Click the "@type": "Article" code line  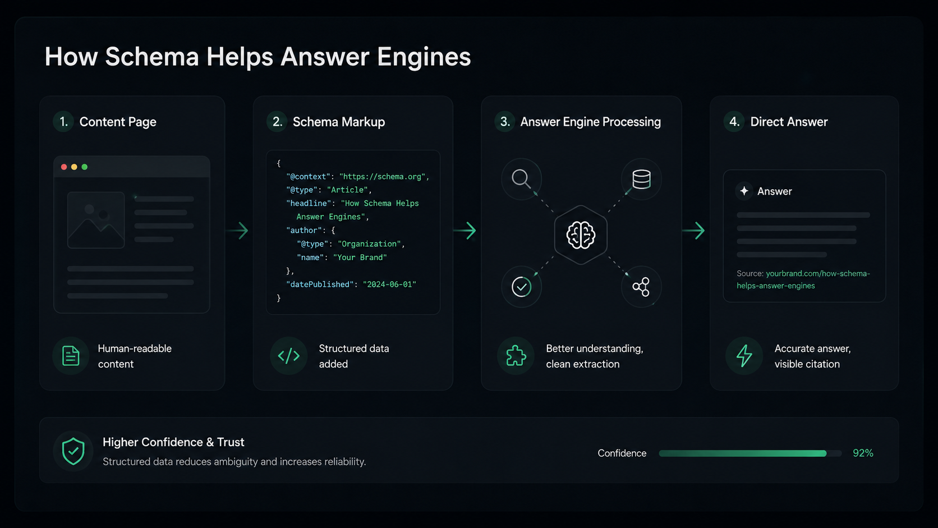click(x=329, y=190)
